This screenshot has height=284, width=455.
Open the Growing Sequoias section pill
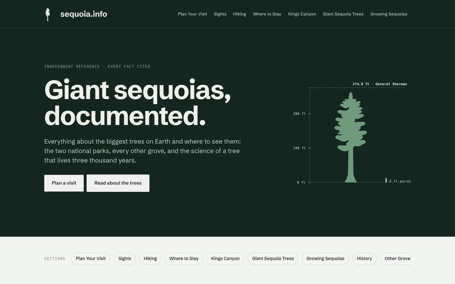point(325,259)
